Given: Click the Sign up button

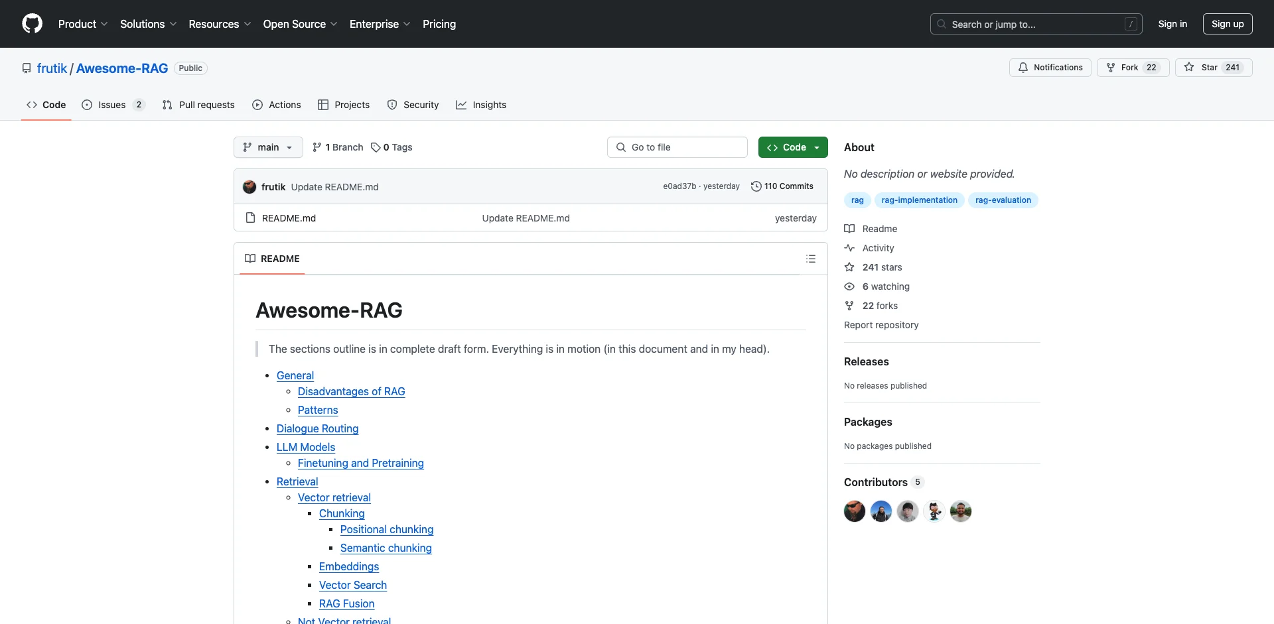Looking at the screenshot, I should 1227,24.
